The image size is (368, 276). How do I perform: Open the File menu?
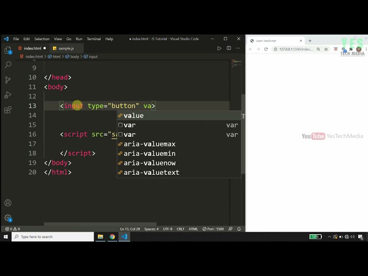16,39
